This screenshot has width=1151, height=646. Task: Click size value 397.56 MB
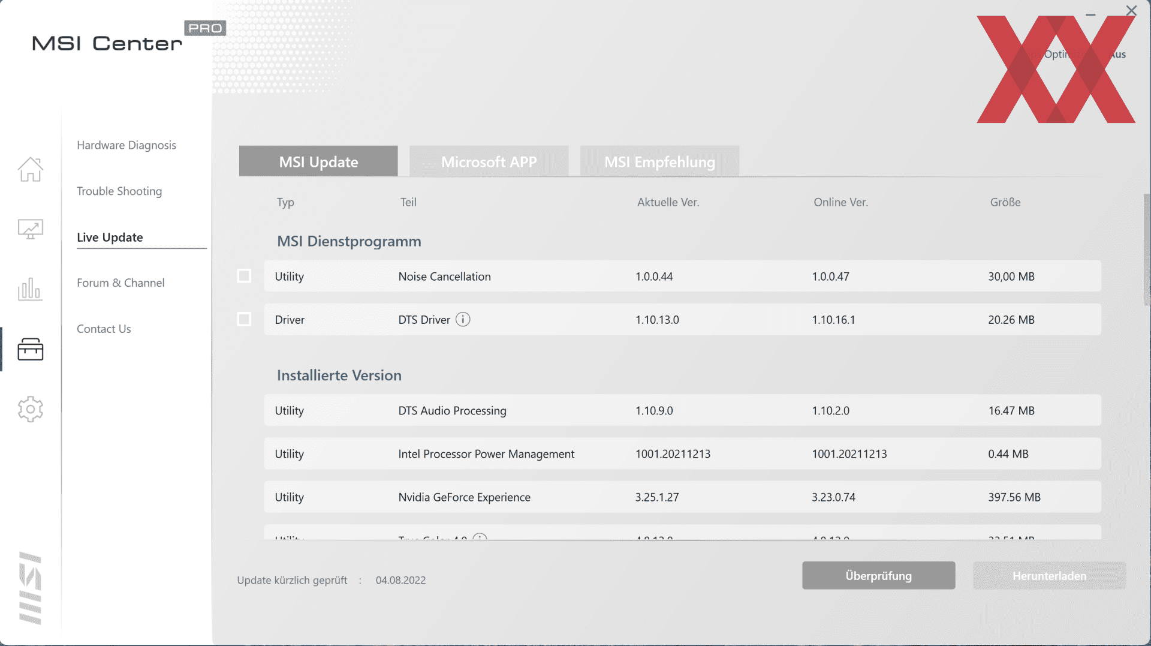[1014, 497]
